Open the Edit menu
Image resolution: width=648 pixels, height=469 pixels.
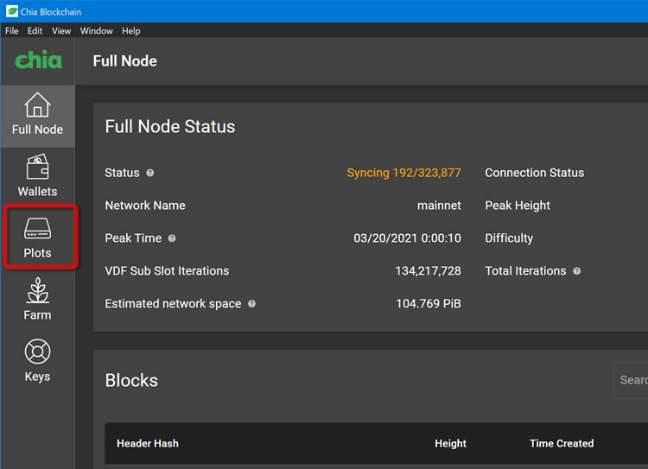[35, 31]
